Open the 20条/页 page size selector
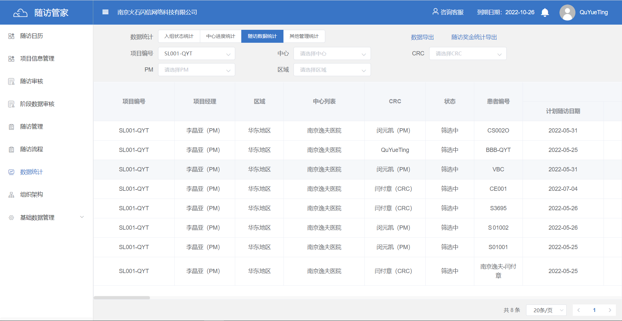Image resolution: width=622 pixels, height=321 pixels. [x=546, y=310]
